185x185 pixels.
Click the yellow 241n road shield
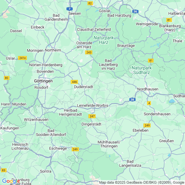[x=22, y=58]
